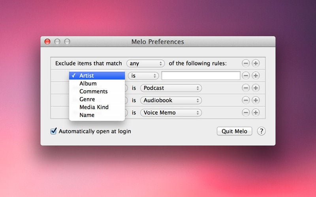Close the Melo Preferences window
Viewport: 316px width, 197px height.
coord(47,42)
